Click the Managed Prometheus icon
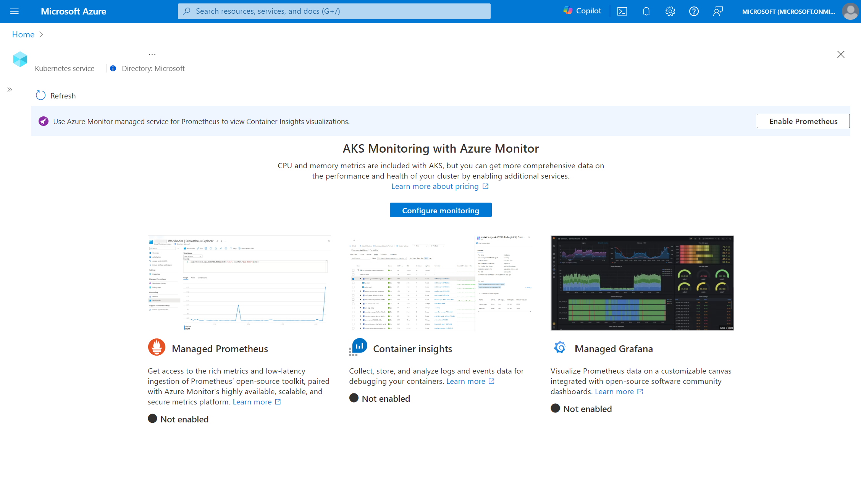This screenshot has width=861, height=480. click(156, 348)
